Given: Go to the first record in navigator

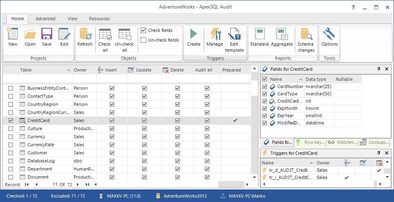Looking at the screenshot, I should coord(27,185).
